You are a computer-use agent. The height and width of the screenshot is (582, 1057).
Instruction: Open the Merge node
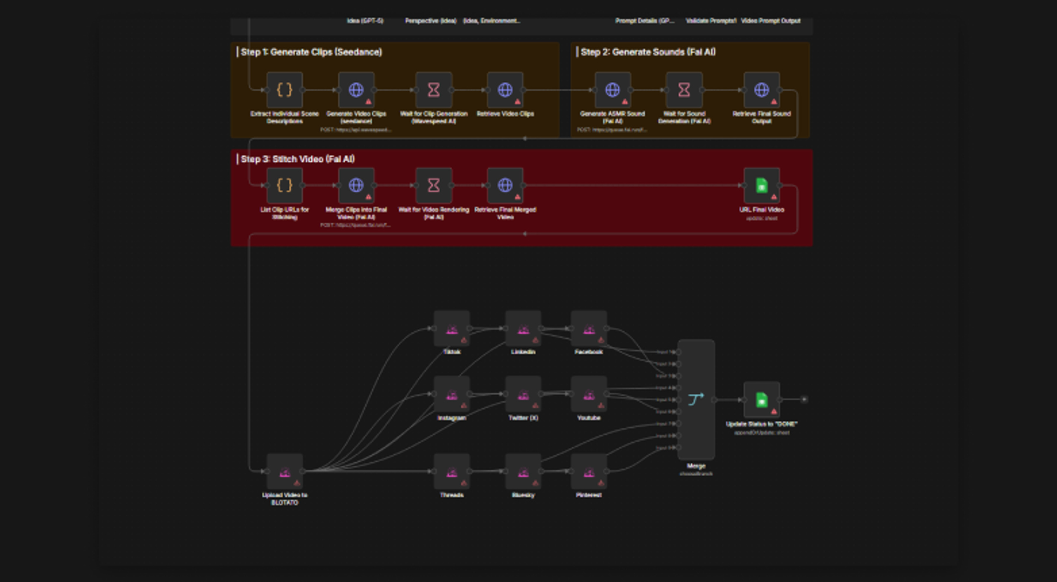pos(696,400)
